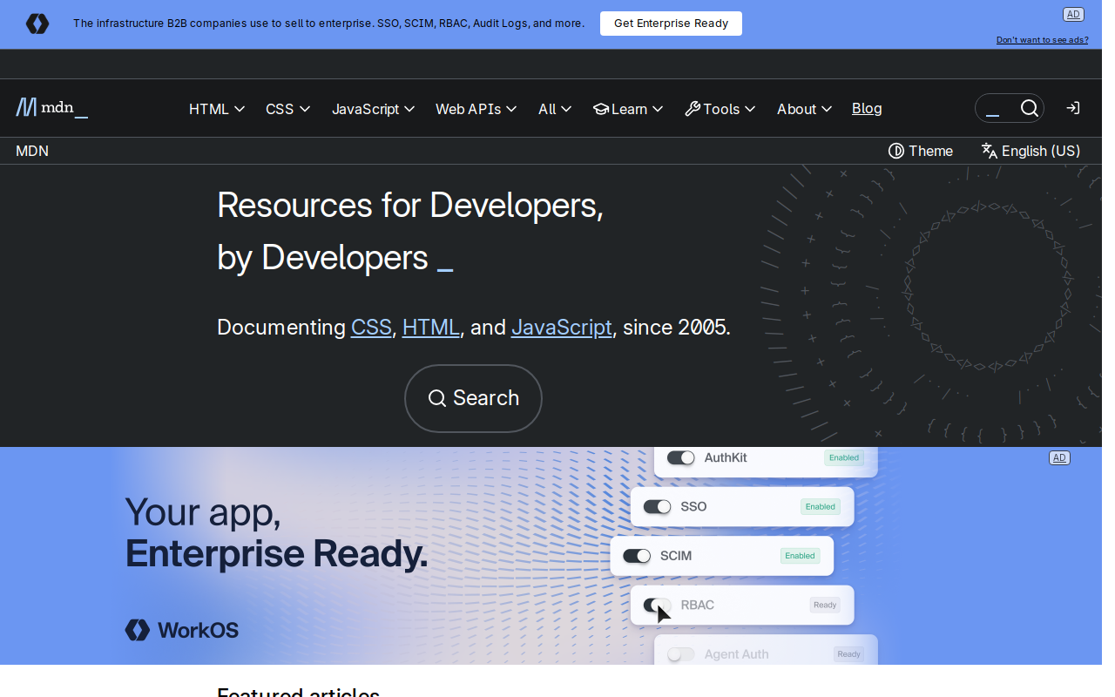Image resolution: width=1115 pixels, height=697 pixels.
Task: Click Get Enterprise Ready button
Action: pos(671,24)
